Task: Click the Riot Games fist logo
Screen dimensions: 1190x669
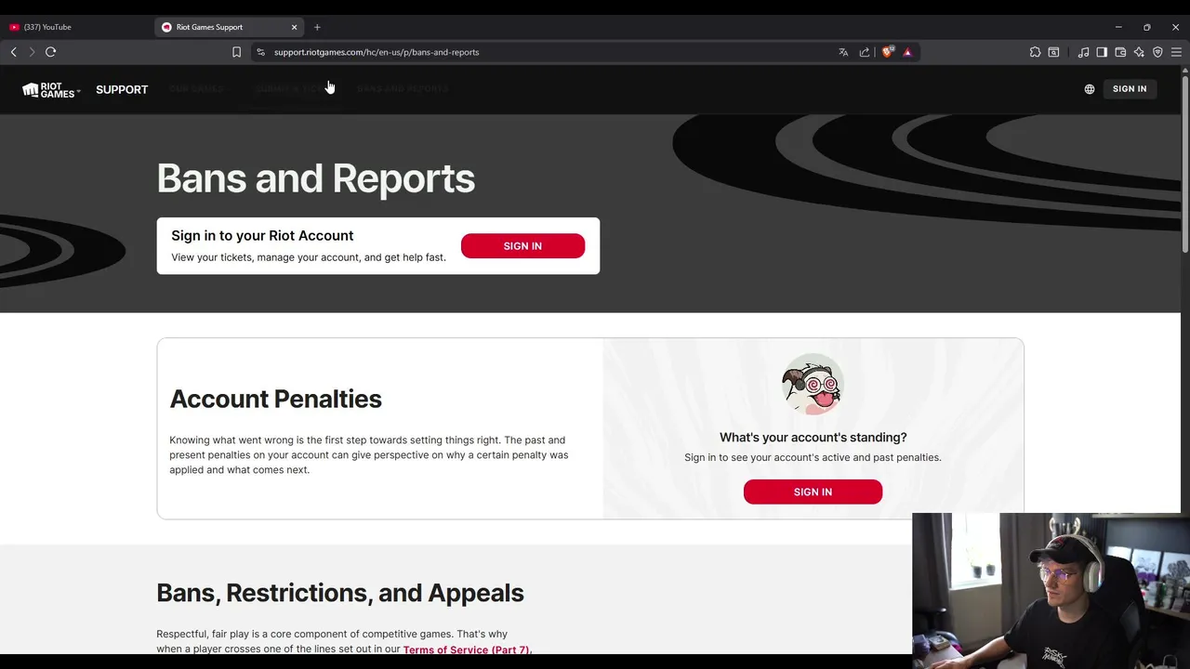Action: [x=48, y=89]
